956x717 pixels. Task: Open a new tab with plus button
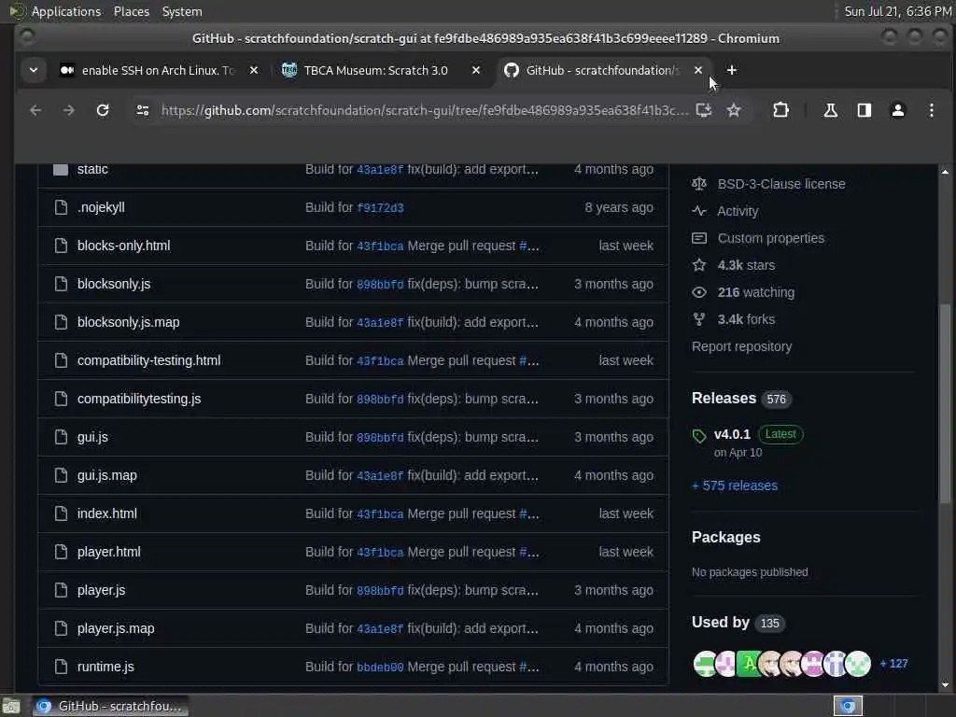[732, 70]
